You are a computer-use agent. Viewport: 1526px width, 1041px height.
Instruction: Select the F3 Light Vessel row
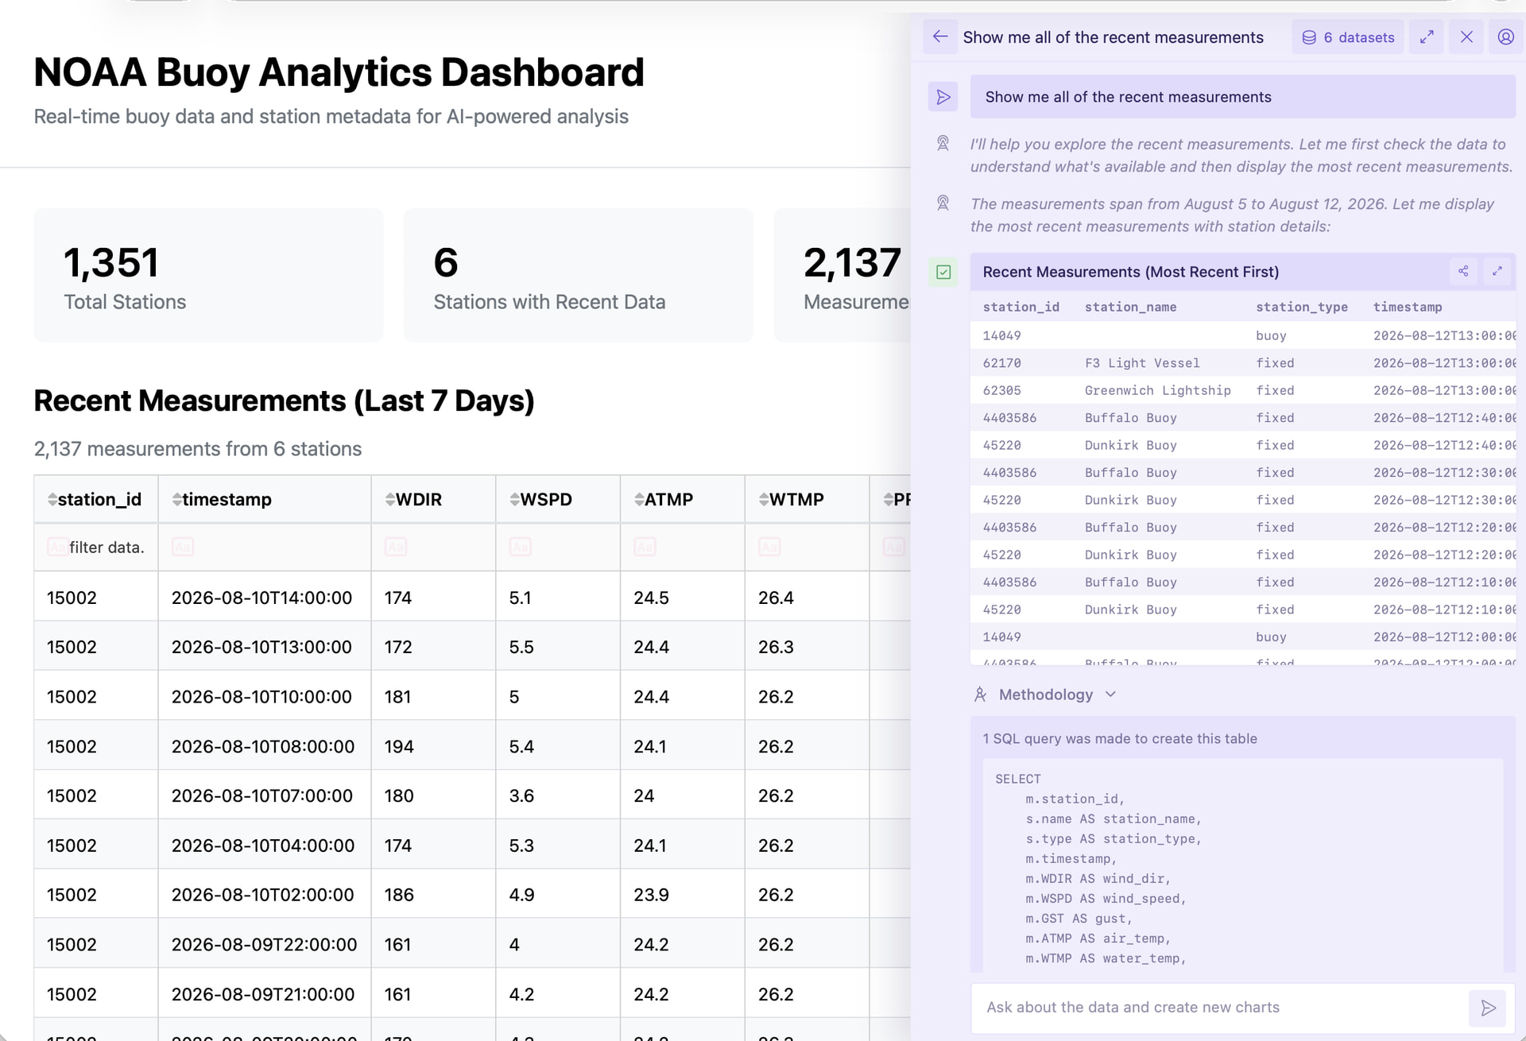click(x=1243, y=363)
